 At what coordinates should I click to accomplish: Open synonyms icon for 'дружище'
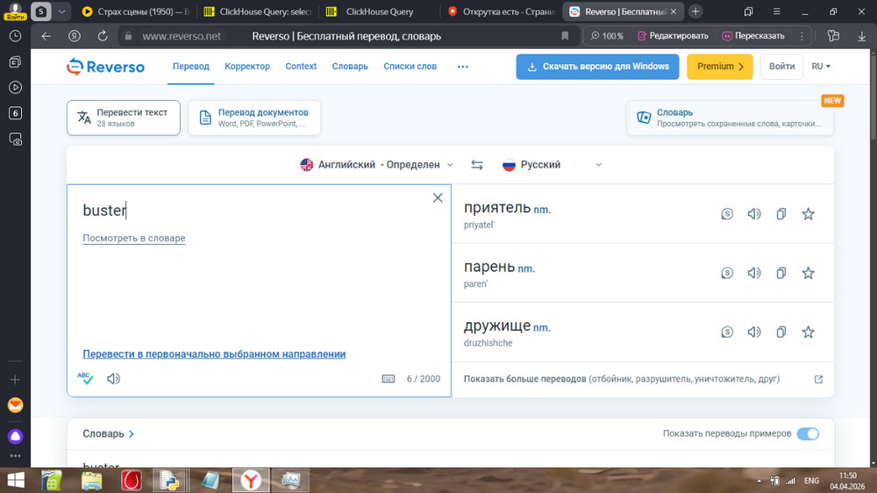click(x=727, y=332)
